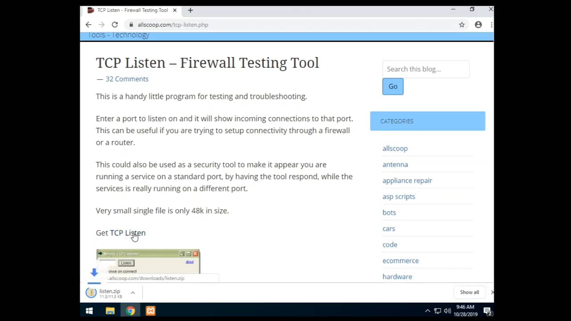Screen dimensions: 571x321
Task: Show hidden system tray icons
Action: click(427, 311)
